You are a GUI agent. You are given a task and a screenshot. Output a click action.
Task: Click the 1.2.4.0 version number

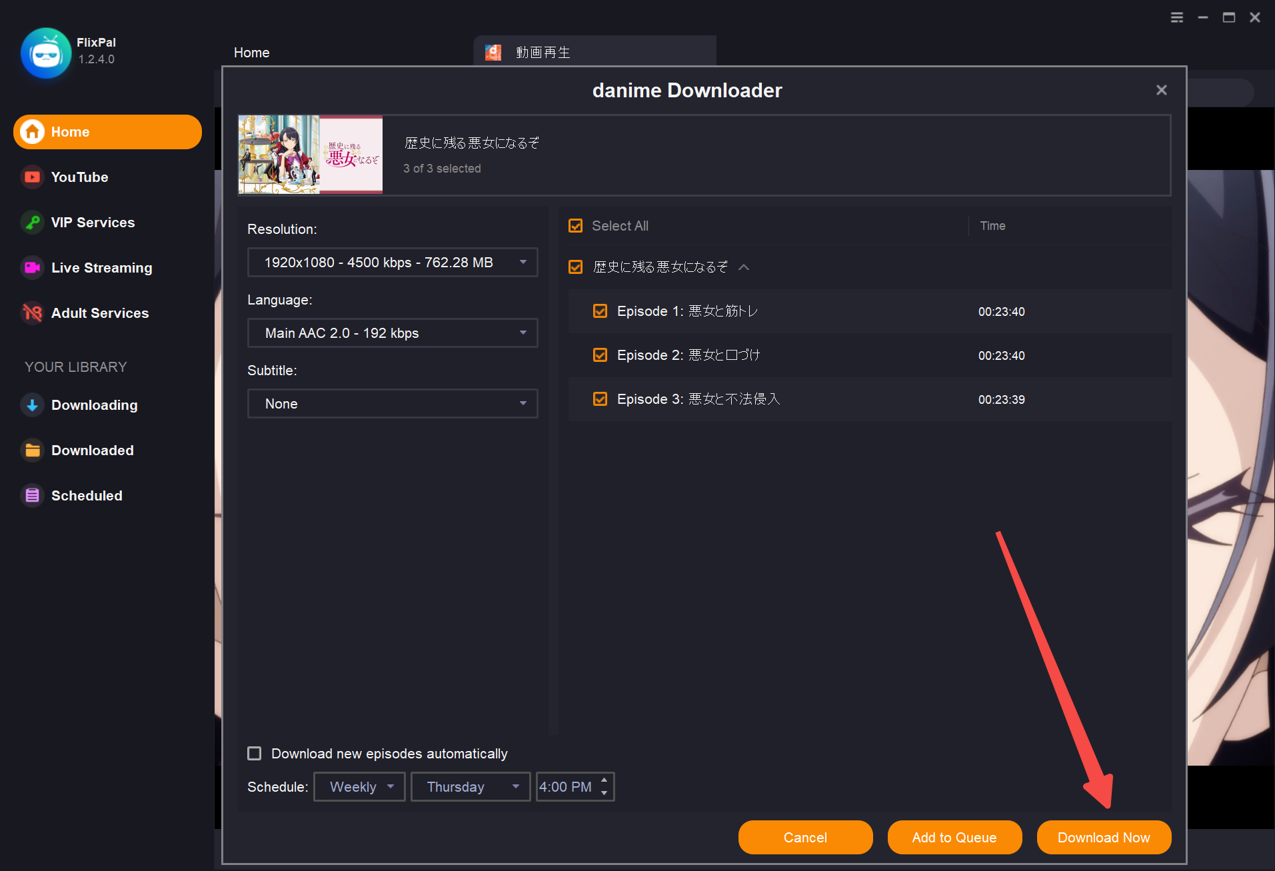pos(96,59)
